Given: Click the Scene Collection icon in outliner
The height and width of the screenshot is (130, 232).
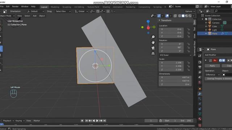Looking at the screenshot, I should tap(202, 16).
